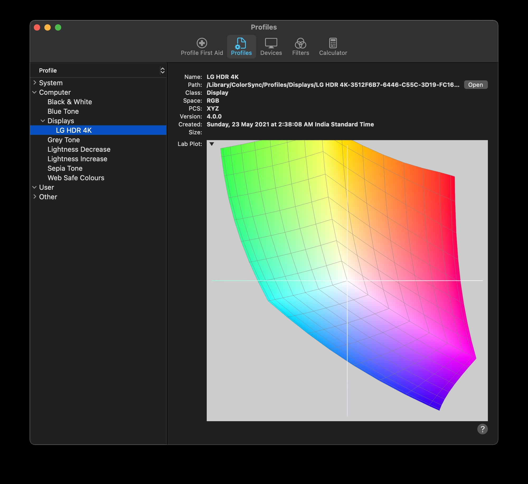The width and height of the screenshot is (528, 484).
Task: Open the Profile First Aid tool
Action: pyautogui.click(x=202, y=47)
